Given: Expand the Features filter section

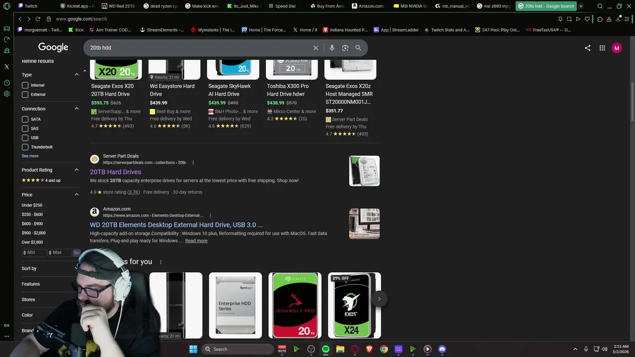Looking at the screenshot, I should 31,284.
